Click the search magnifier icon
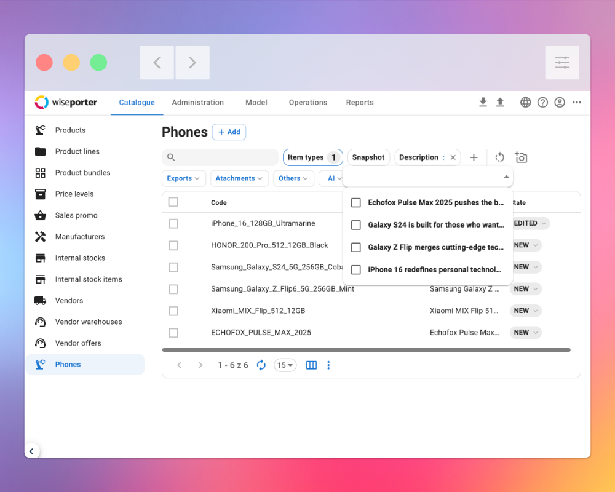 coord(171,157)
